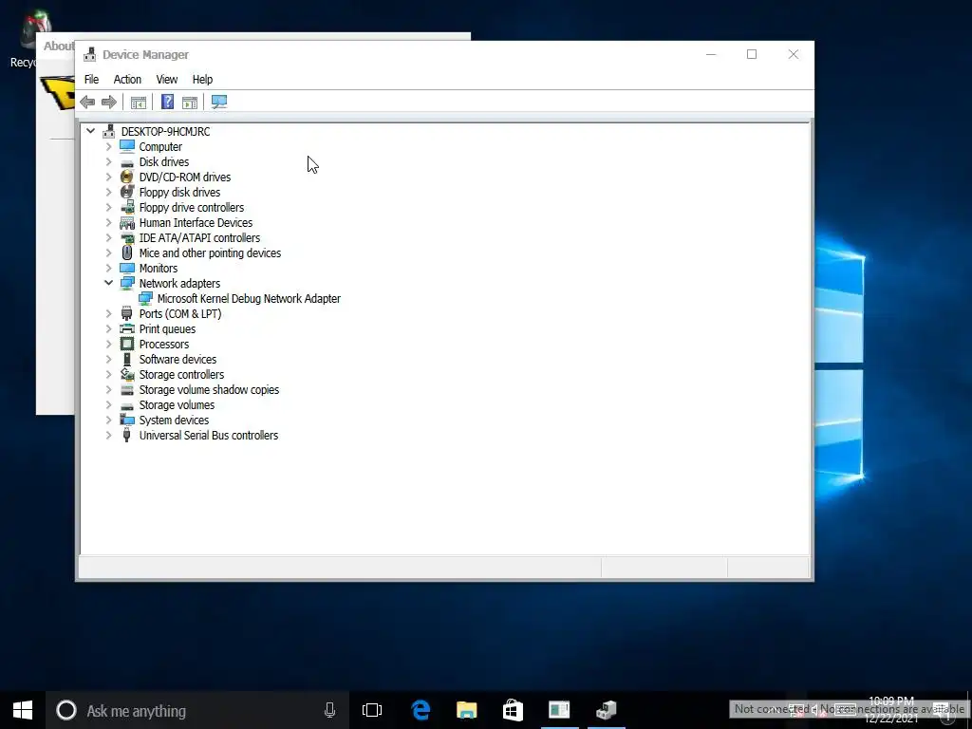The image size is (972, 729).
Task: Click the Forward arrow toolbar icon
Action: click(109, 103)
